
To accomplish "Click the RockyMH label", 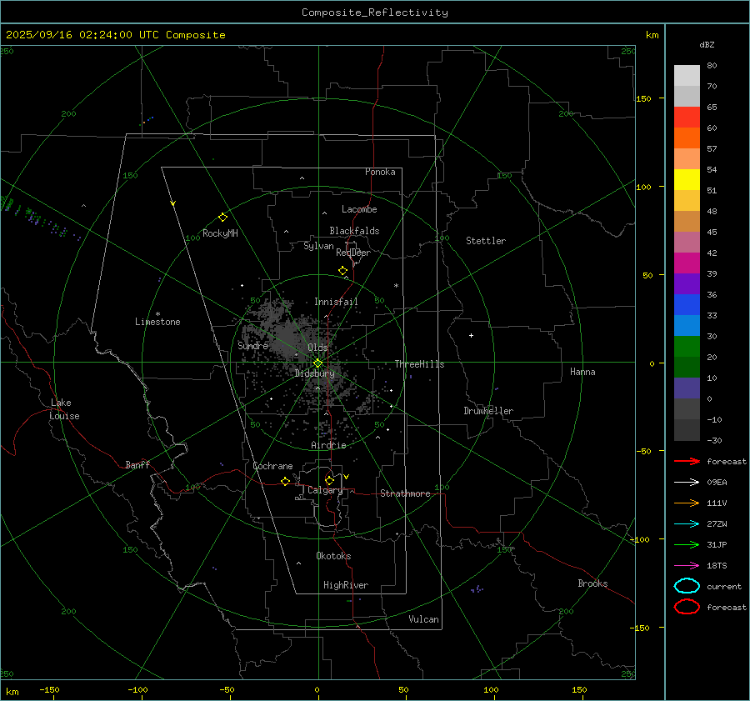I will click(x=220, y=233).
